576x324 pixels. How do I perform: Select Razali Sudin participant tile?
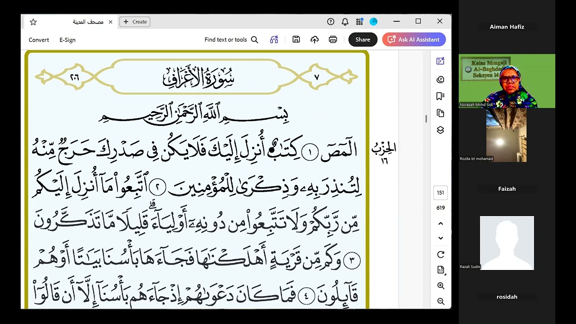pos(507,243)
